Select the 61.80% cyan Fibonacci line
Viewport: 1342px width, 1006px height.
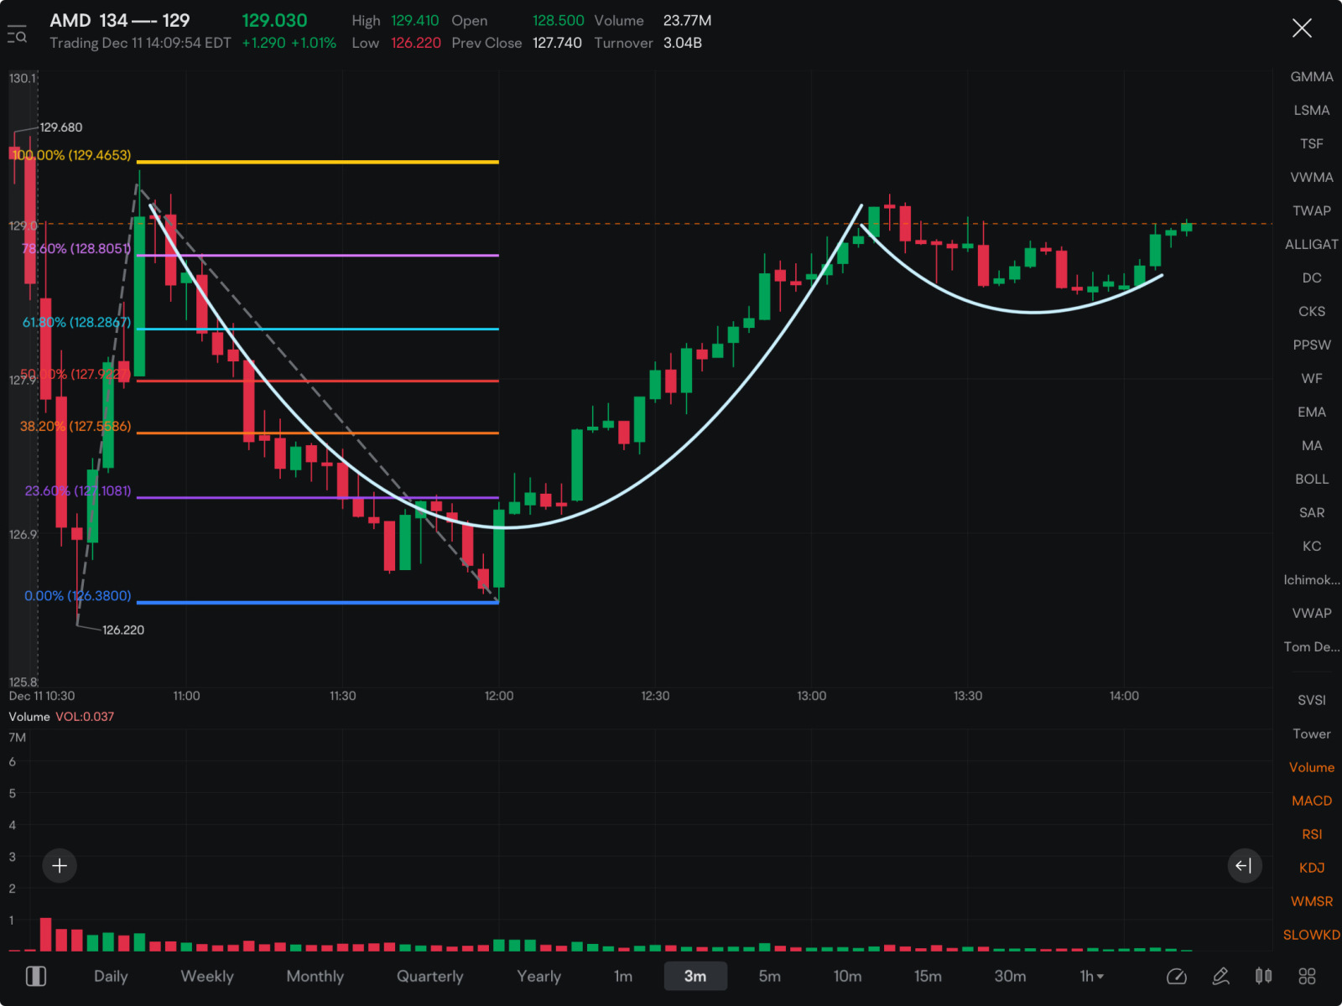tap(317, 329)
